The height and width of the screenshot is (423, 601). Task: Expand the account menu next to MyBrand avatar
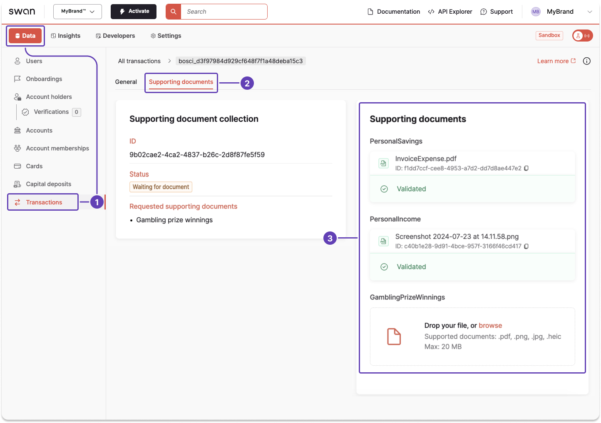point(590,12)
